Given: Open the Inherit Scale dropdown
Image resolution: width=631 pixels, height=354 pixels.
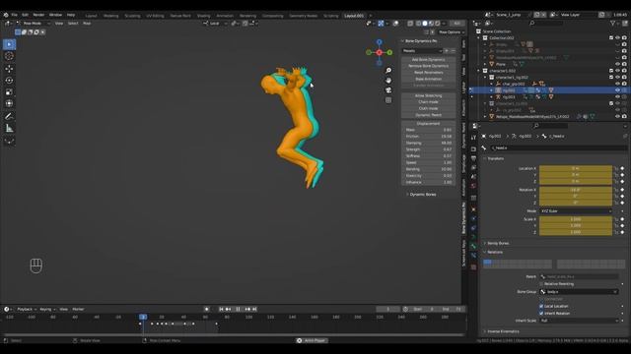Looking at the screenshot, I should 579,321.
